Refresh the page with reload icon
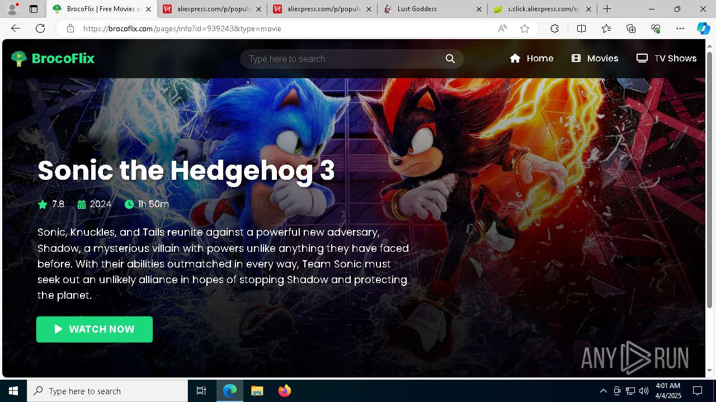This screenshot has height=402, width=716. (x=40, y=28)
